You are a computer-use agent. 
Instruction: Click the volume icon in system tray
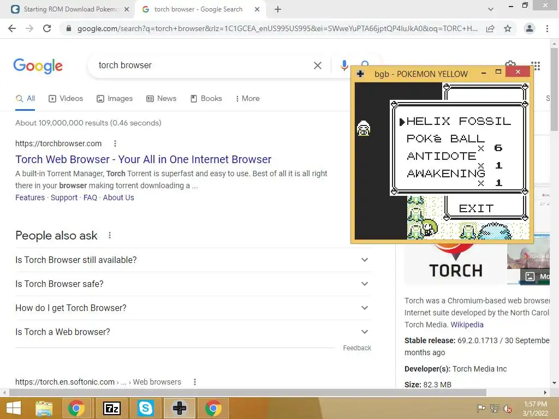pos(508,409)
